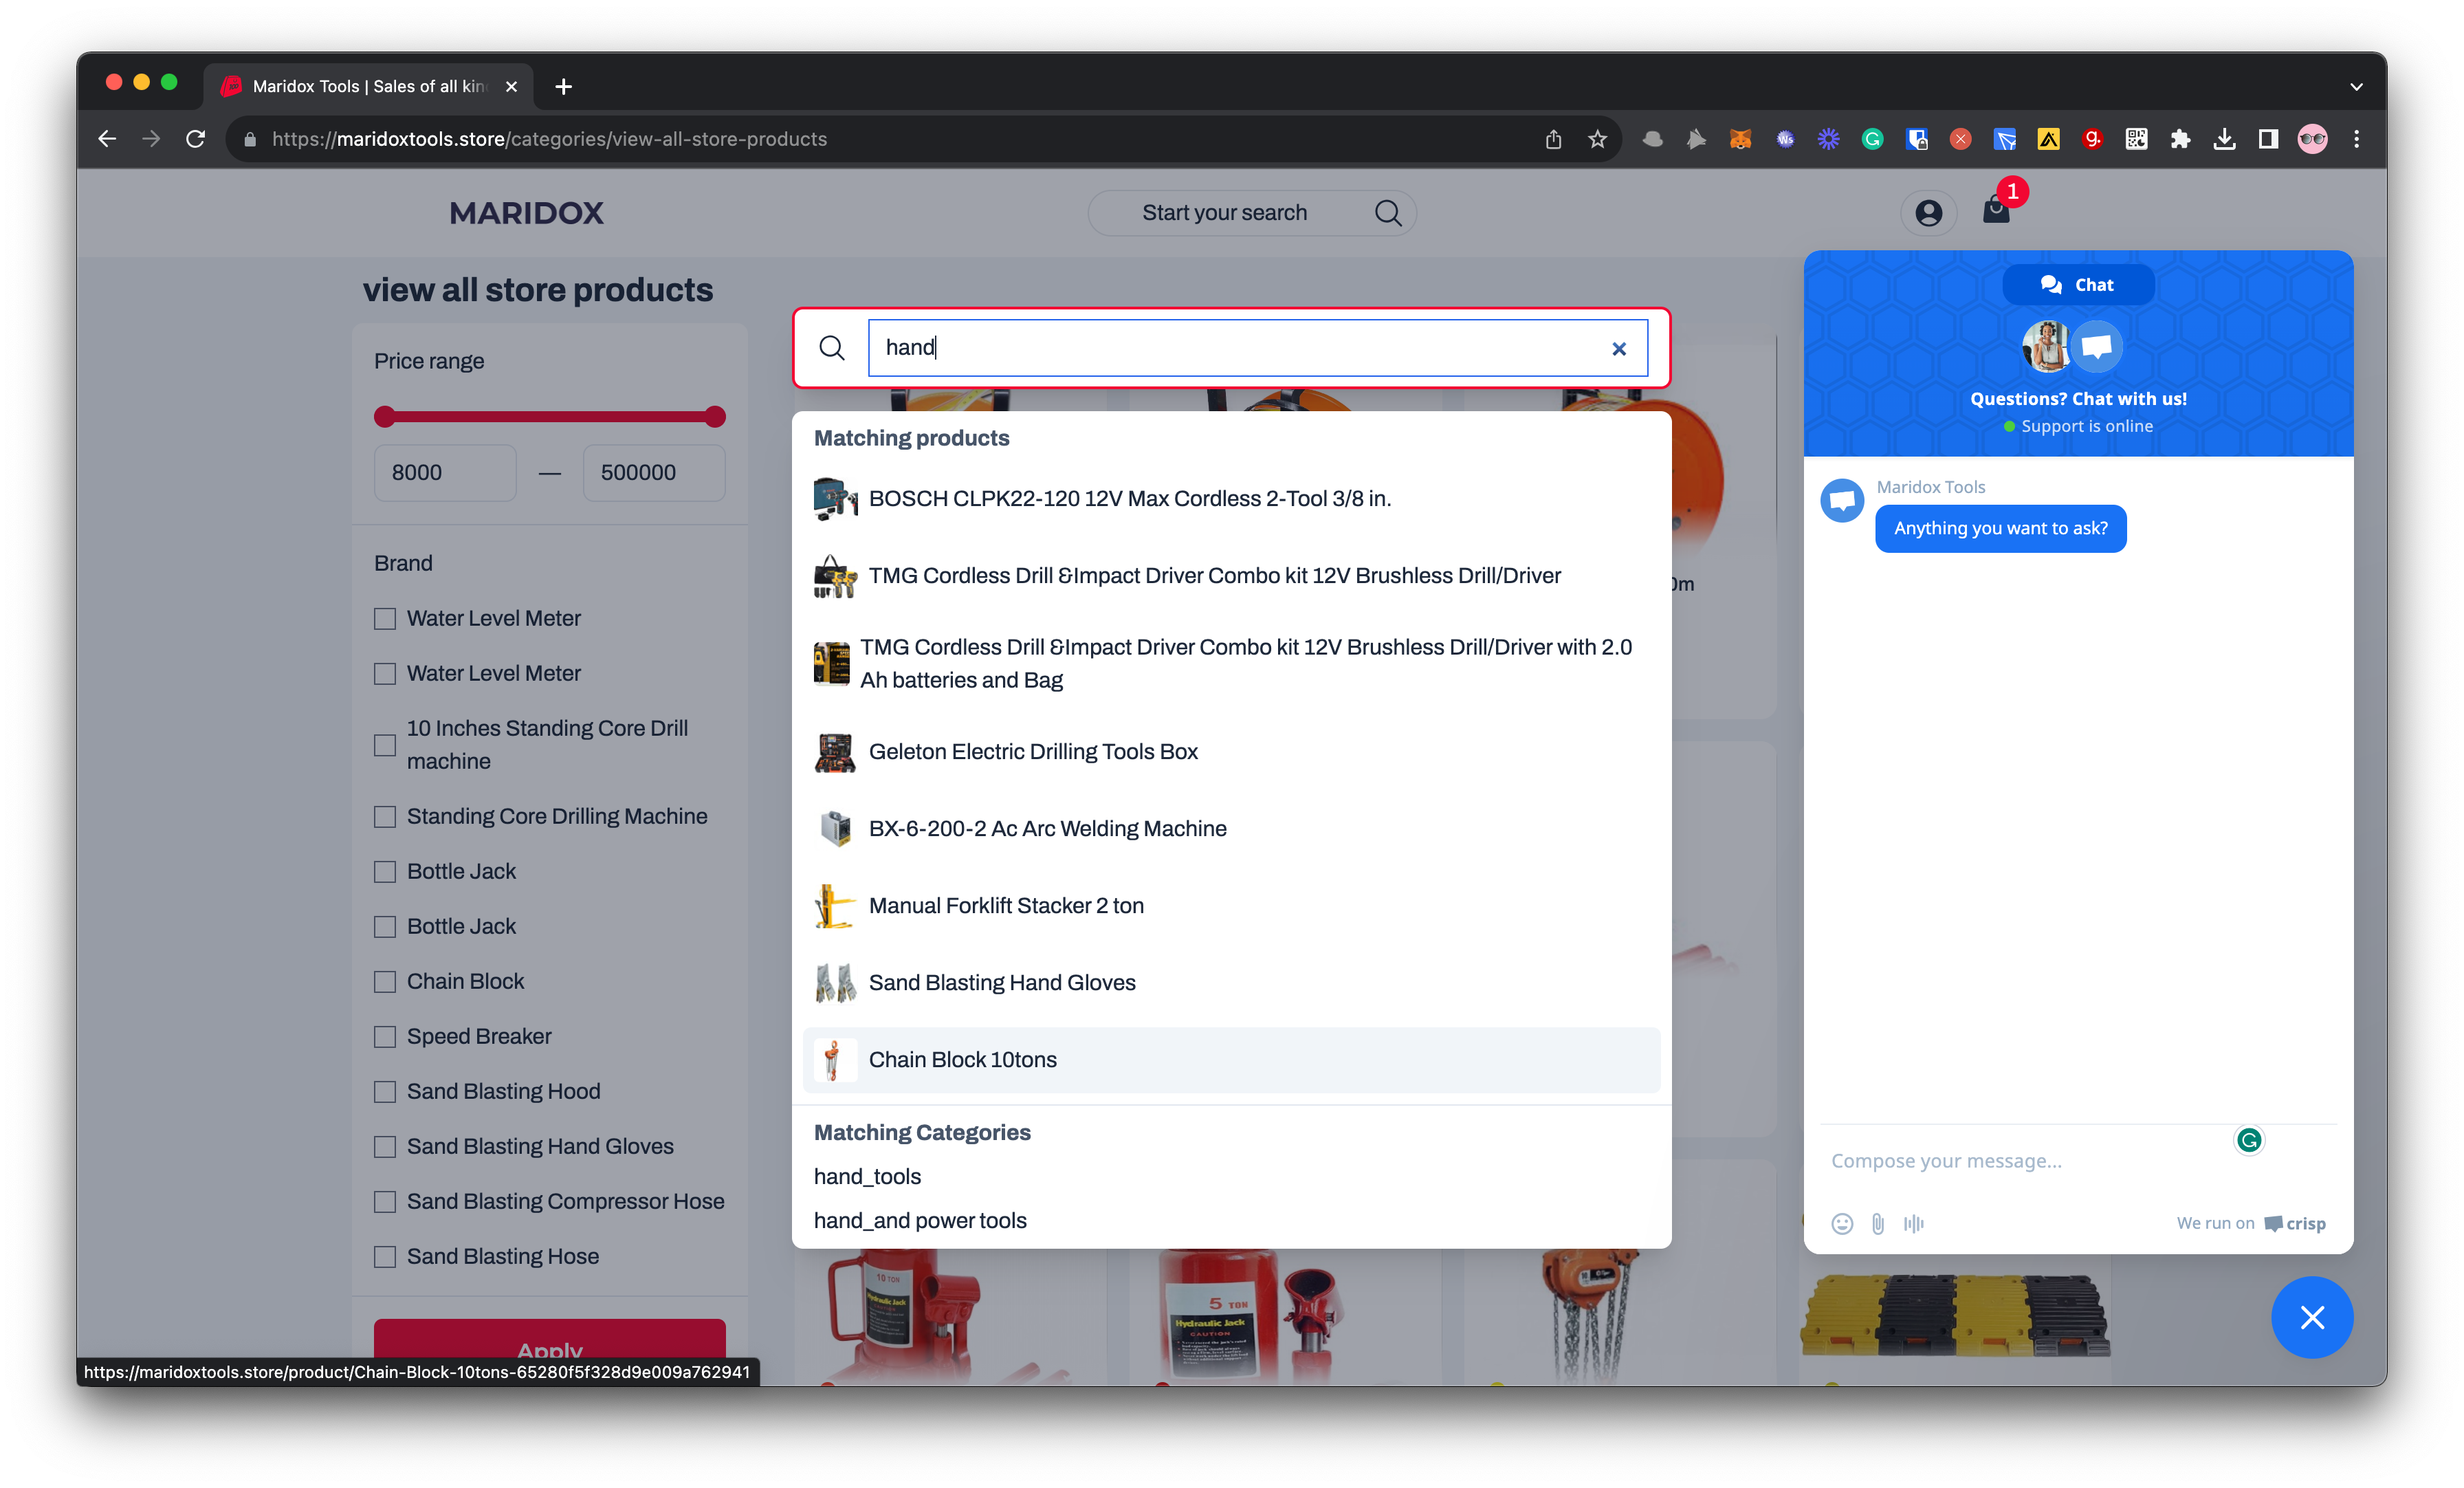Select TMG Combo kit with 2.0 Ah batteries
Screen dimensions: 2464x1488
point(1231,663)
